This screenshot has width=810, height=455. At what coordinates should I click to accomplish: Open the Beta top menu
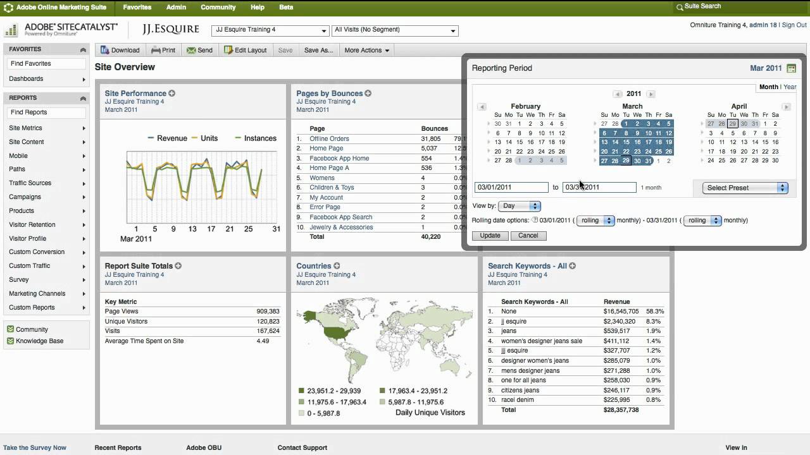pos(286,8)
